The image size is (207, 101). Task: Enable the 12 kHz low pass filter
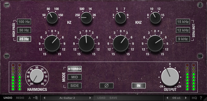(x=183, y=30)
